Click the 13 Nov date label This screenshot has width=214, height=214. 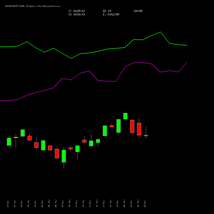pyautogui.click(x=90, y=204)
